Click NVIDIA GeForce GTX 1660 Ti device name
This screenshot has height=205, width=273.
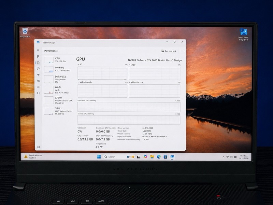[155, 60]
